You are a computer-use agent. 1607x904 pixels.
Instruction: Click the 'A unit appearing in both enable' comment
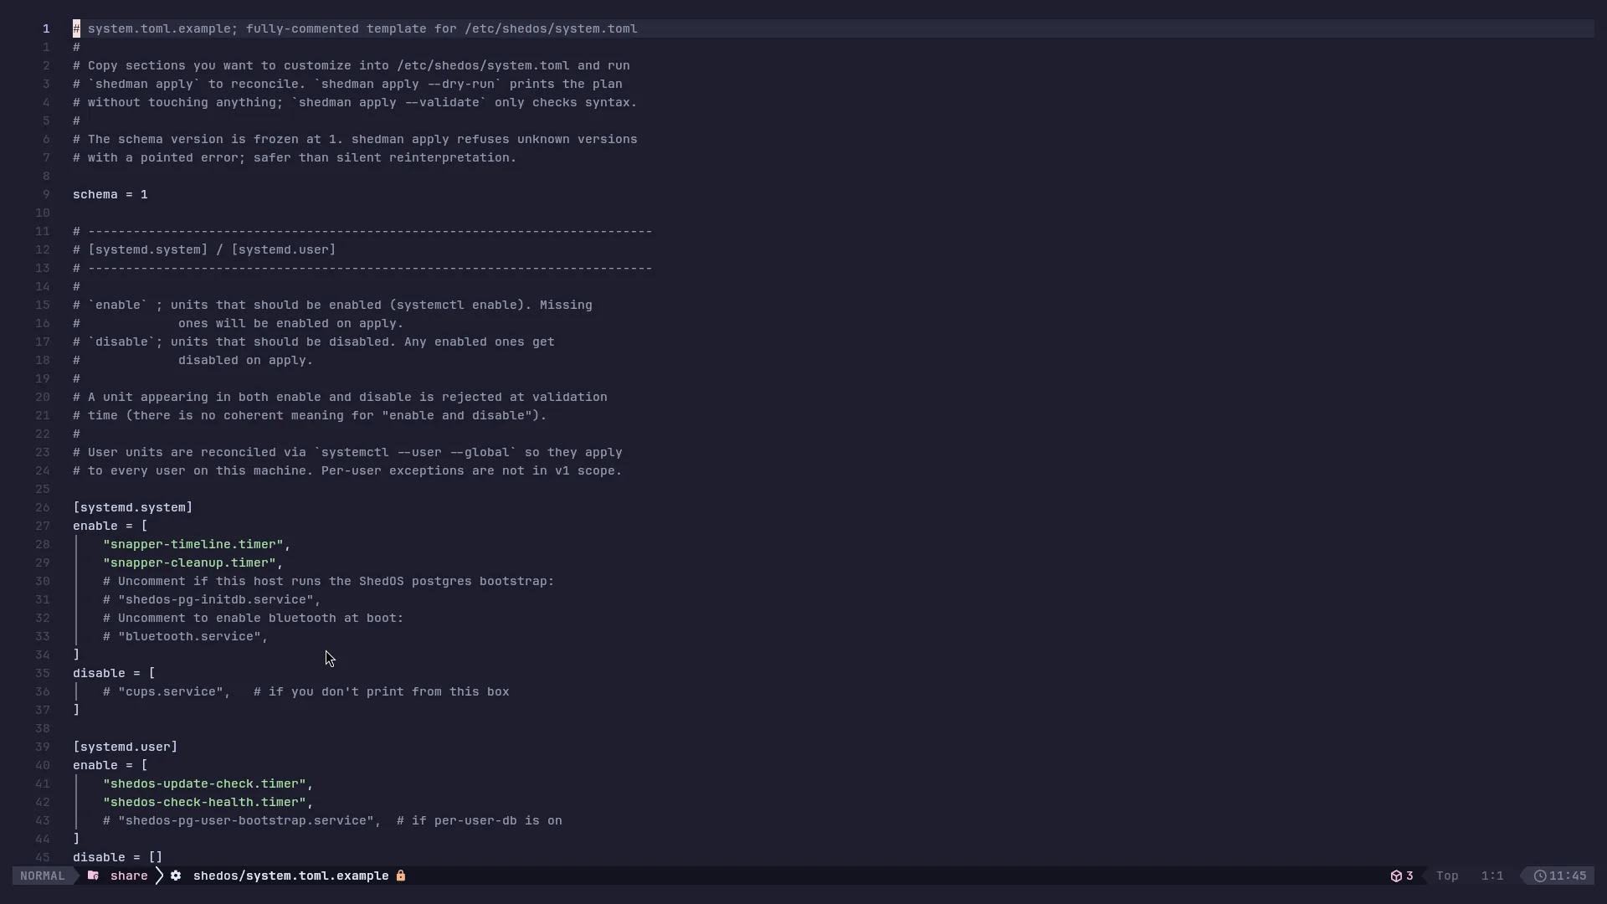pyautogui.click(x=341, y=397)
